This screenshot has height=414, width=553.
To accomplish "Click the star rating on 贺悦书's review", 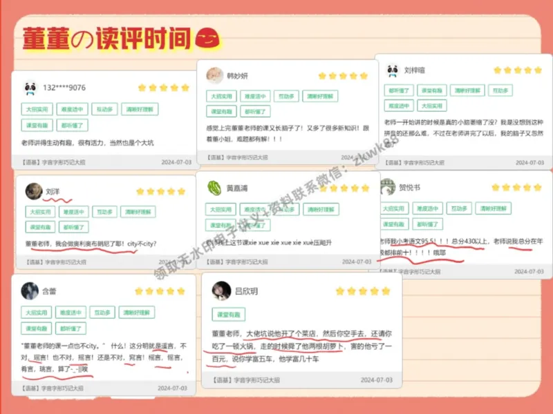I will point(516,187).
